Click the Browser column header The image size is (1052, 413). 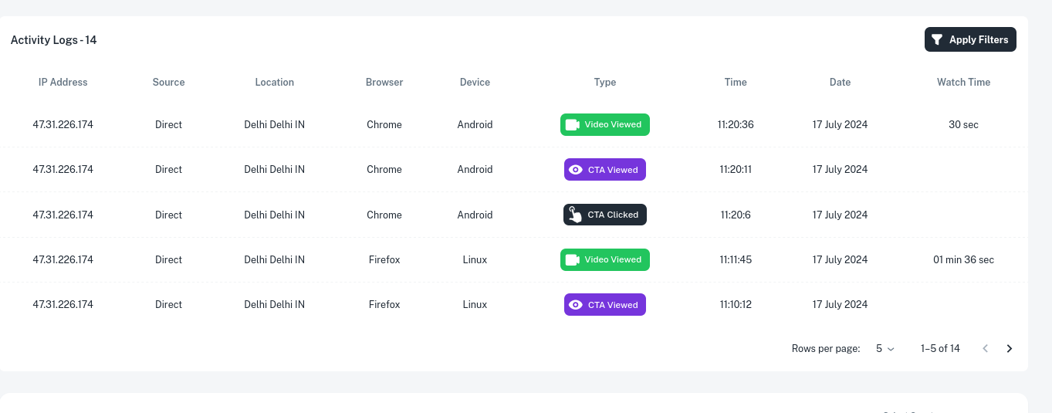(x=384, y=82)
